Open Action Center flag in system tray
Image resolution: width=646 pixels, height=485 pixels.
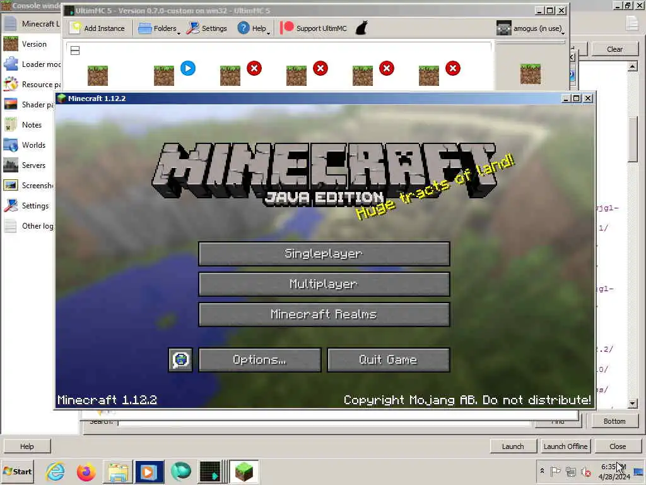click(x=555, y=471)
